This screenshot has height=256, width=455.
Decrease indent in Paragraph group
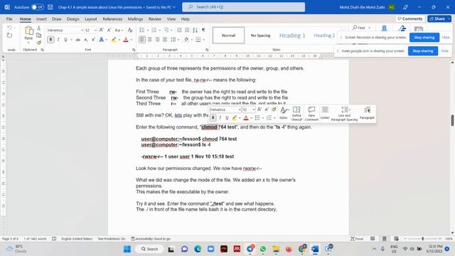click(179, 30)
